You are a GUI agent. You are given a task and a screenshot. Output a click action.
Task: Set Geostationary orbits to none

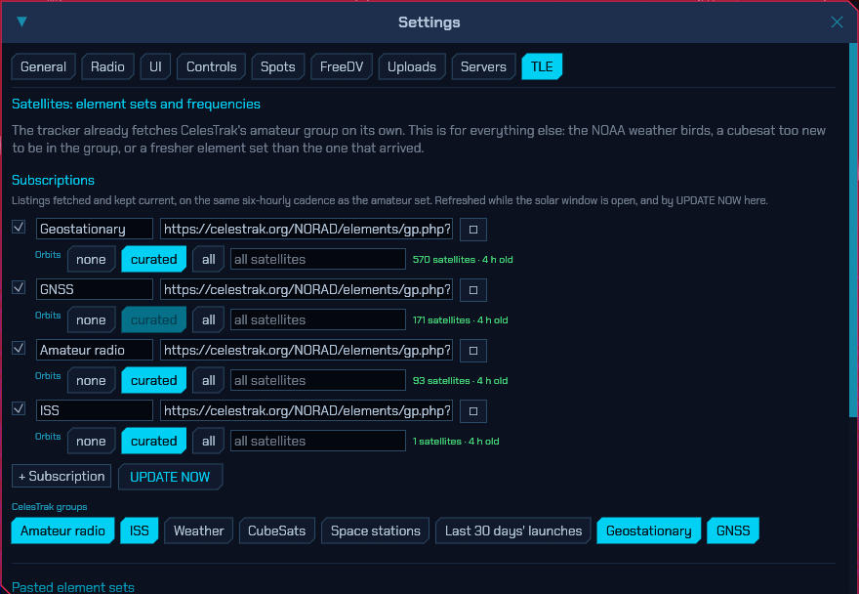[91, 260]
